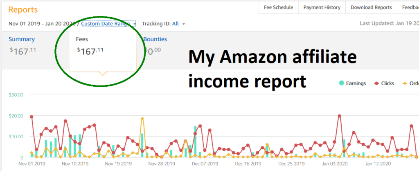Click the Nov 19 2019 axis date label
The image size is (419, 173).
tap(118, 164)
